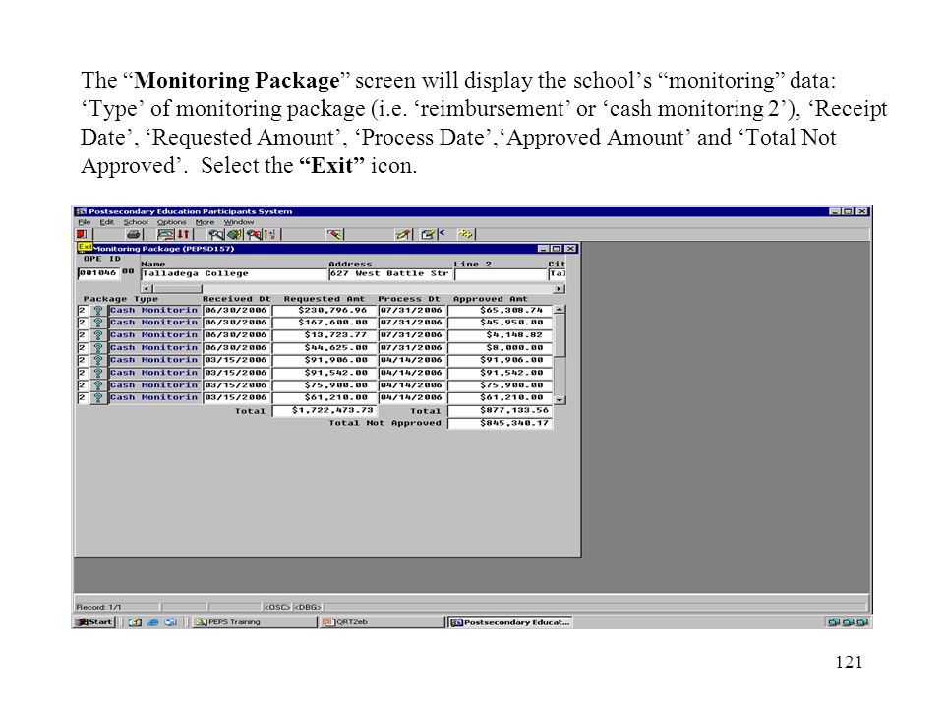Click Approved Amt $8,000.00 cell
The width and height of the screenshot is (944, 708).
pos(501,348)
